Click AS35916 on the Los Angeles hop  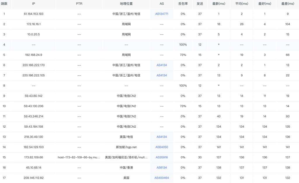[161, 157]
